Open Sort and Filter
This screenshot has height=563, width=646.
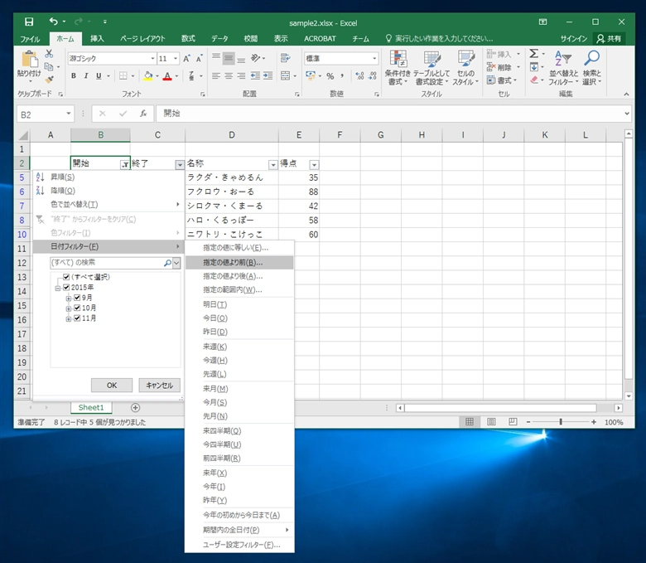563,68
